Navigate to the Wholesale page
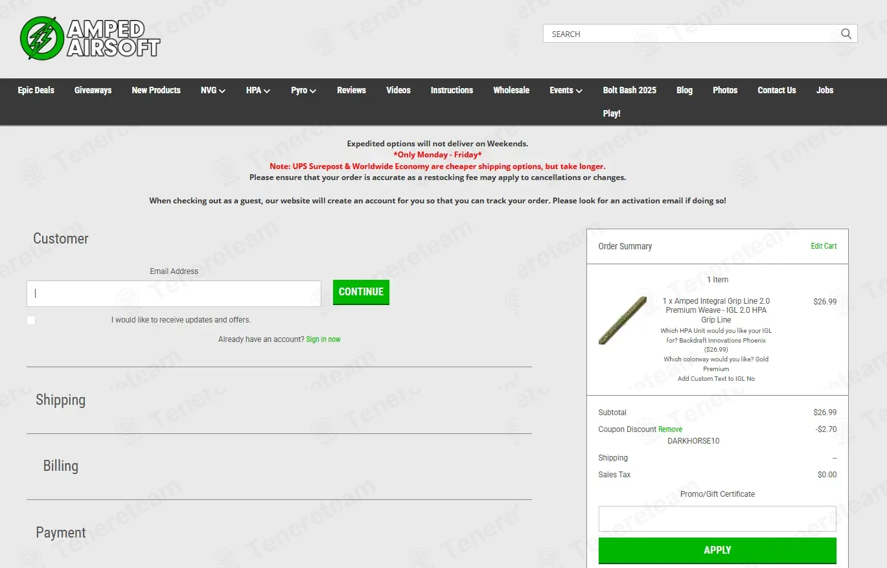 pos(511,90)
